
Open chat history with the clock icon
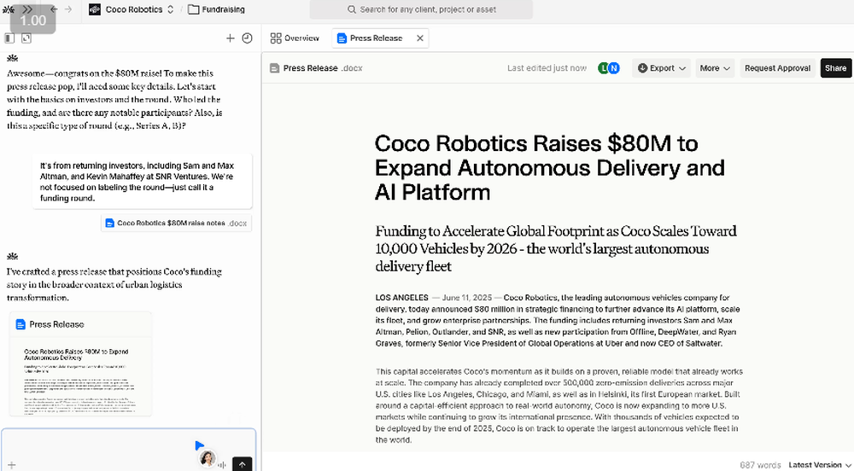point(247,38)
